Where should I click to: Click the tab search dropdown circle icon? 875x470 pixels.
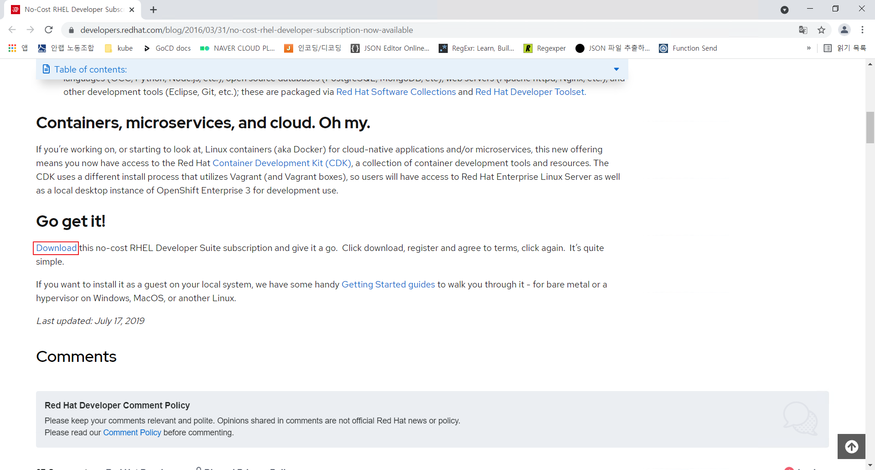click(784, 10)
